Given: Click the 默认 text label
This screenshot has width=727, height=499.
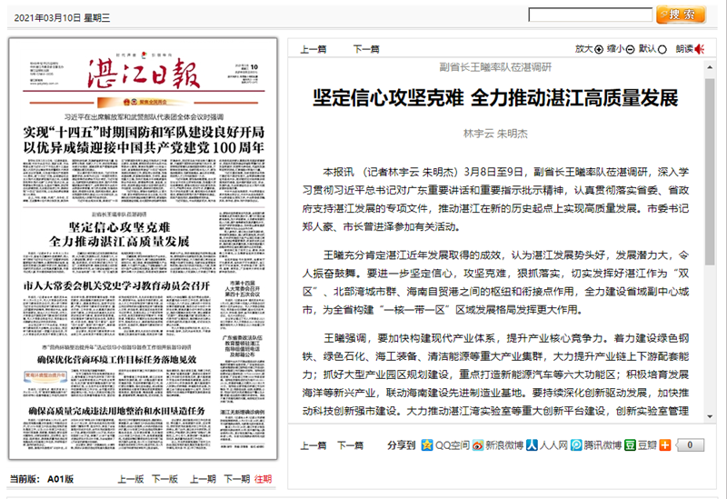Looking at the screenshot, I should 648,49.
